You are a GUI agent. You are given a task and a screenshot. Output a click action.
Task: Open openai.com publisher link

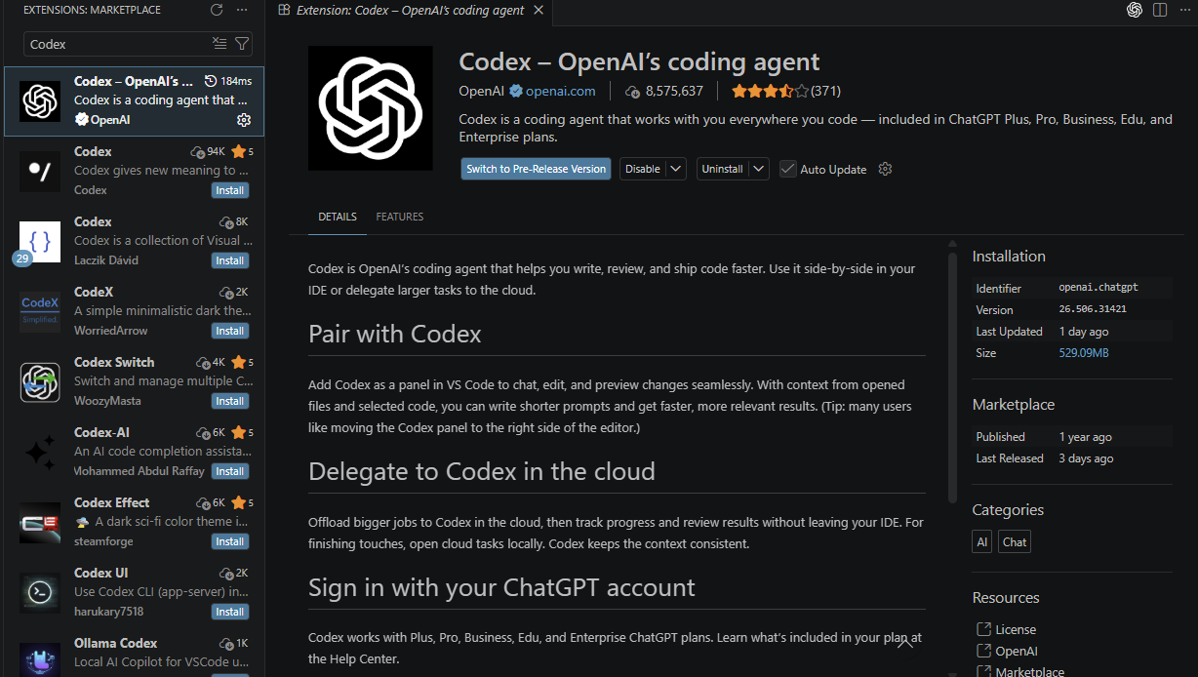click(x=561, y=91)
